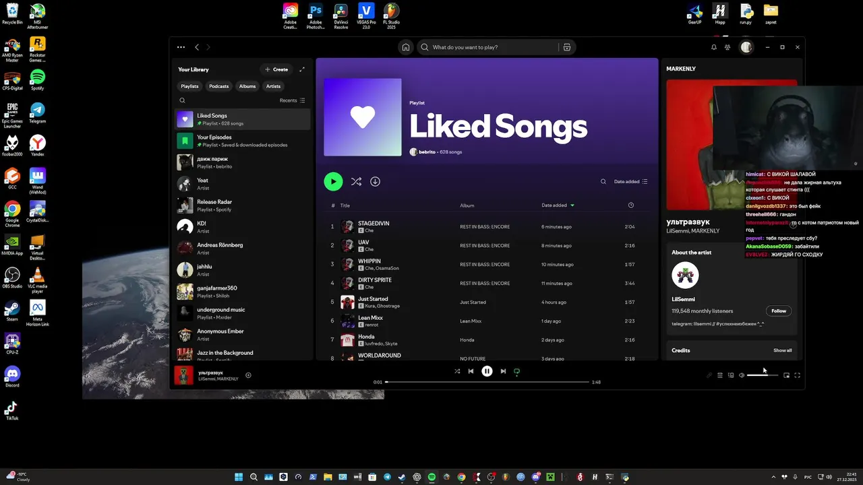Sort by Title column header
863x485 pixels.
click(345, 205)
